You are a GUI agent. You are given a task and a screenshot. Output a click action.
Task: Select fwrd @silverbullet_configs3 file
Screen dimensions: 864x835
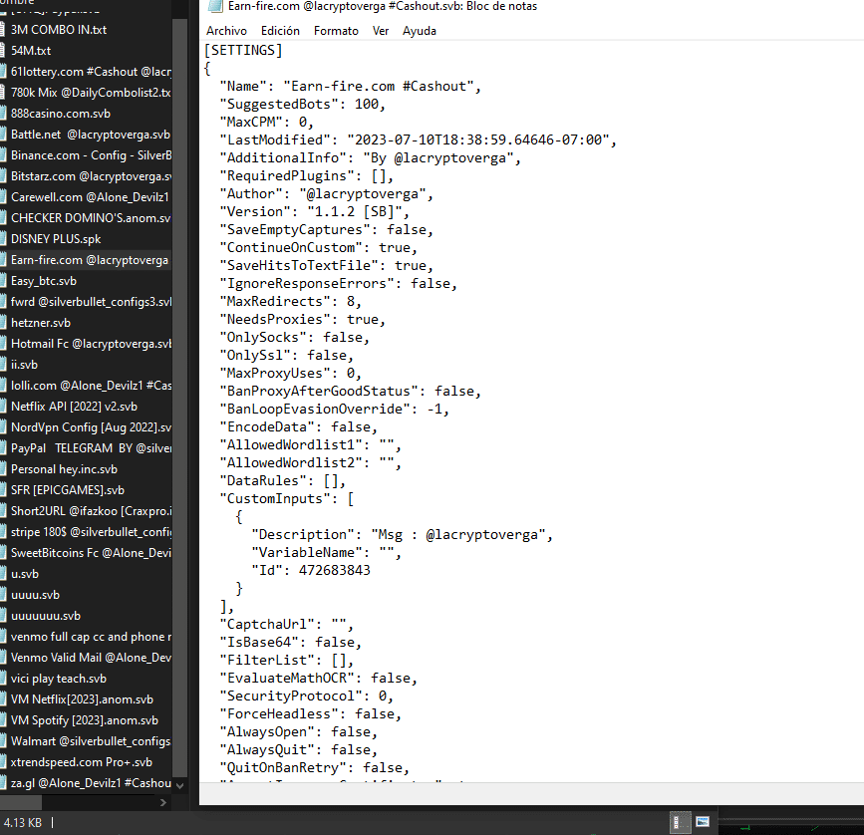tap(86, 302)
